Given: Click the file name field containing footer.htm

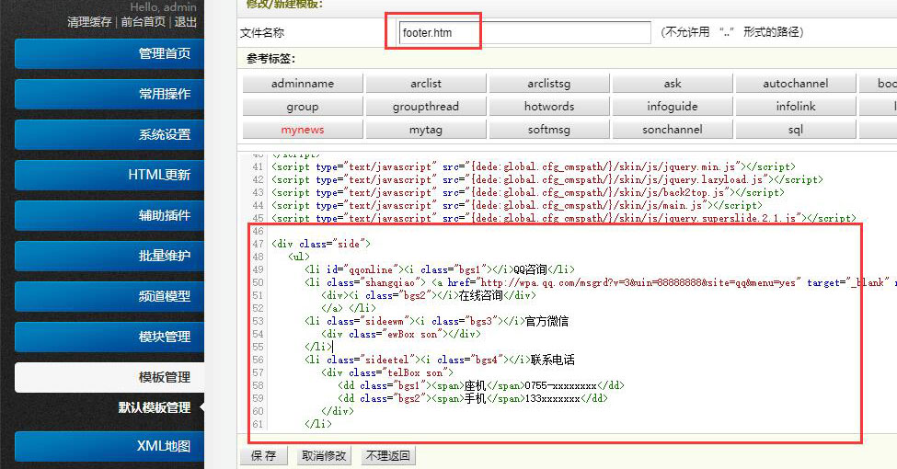Looking at the screenshot, I should [x=524, y=32].
